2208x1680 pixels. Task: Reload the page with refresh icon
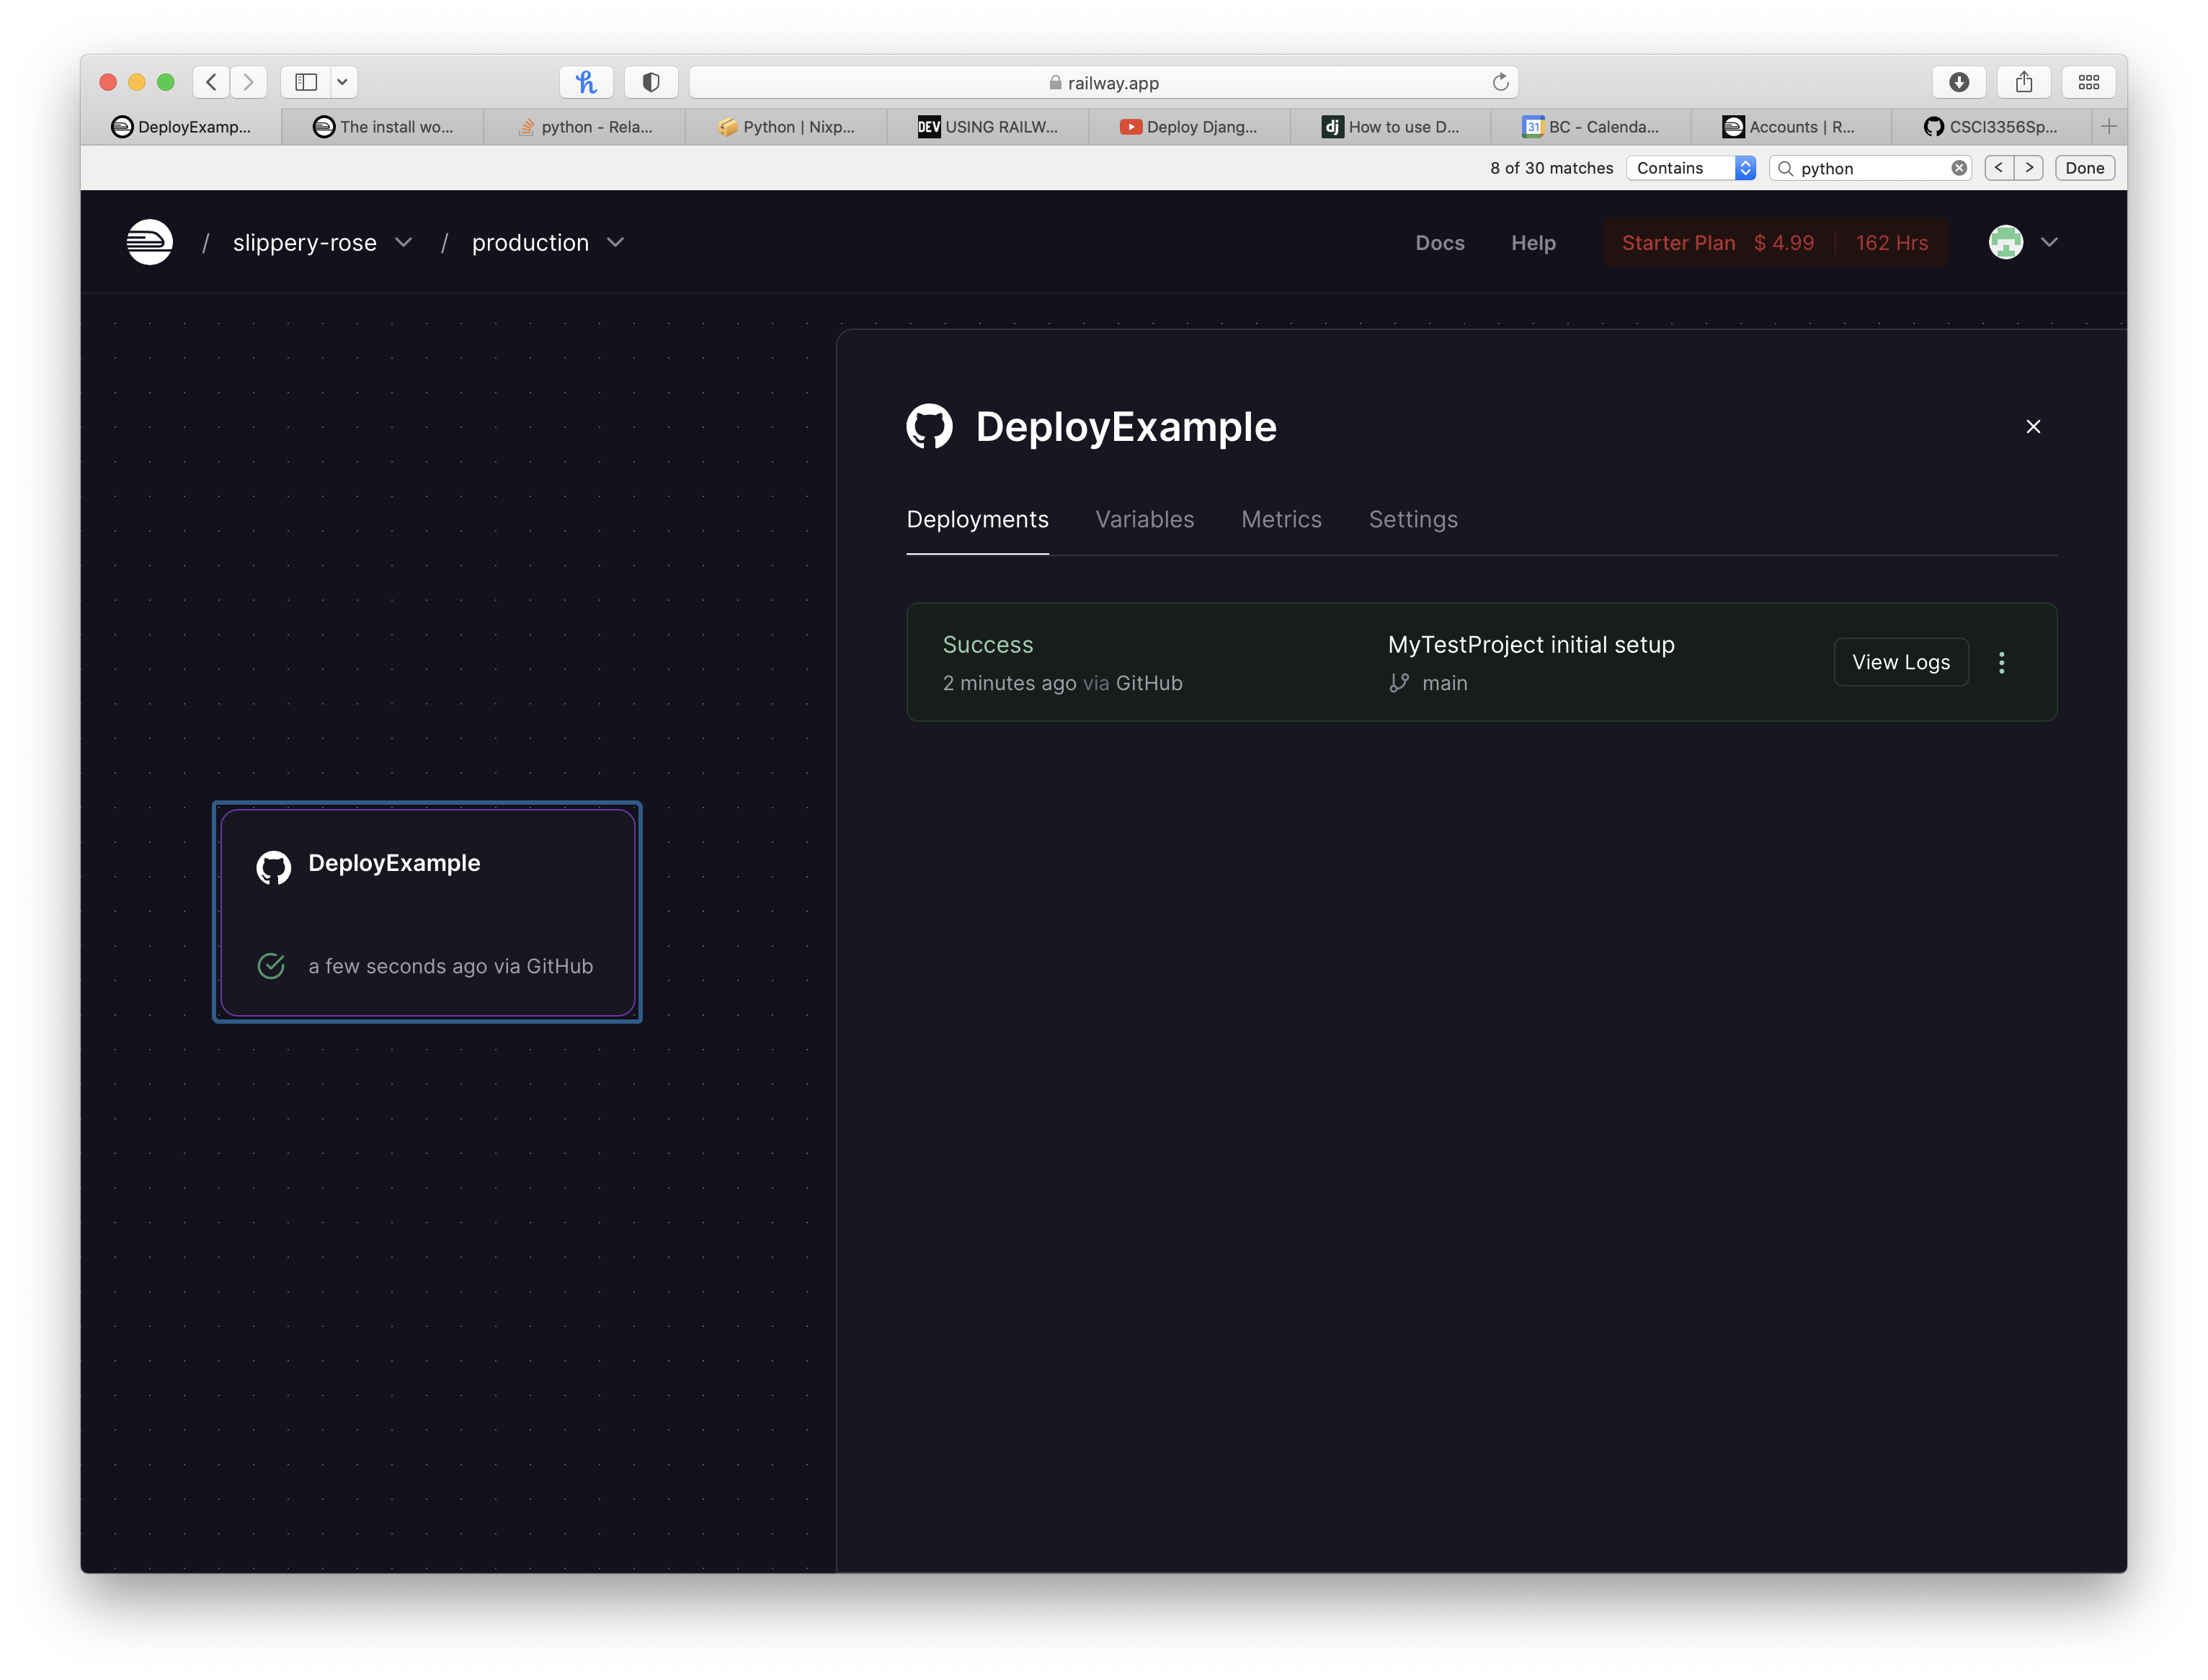point(1500,82)
